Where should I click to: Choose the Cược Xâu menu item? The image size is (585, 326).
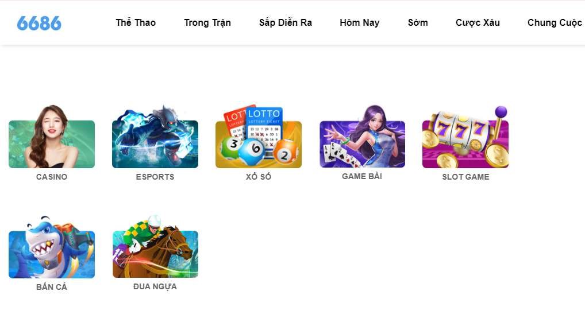coord(478,23)
